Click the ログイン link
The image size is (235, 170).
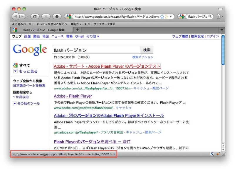point(213,36)
